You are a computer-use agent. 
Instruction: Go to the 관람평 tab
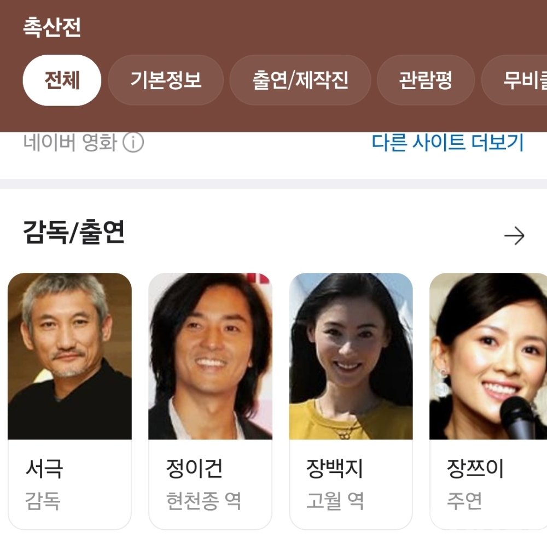coord(426,80)
